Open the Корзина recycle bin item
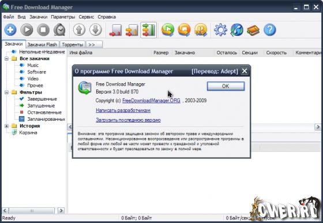 pyautogui.click(x=28, y=132)
